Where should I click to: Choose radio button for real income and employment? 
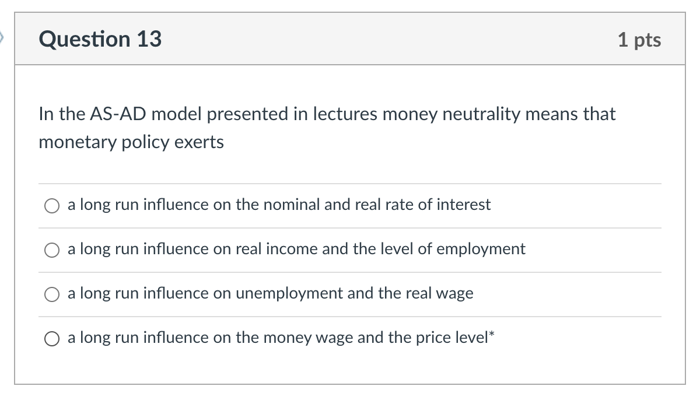52,250
